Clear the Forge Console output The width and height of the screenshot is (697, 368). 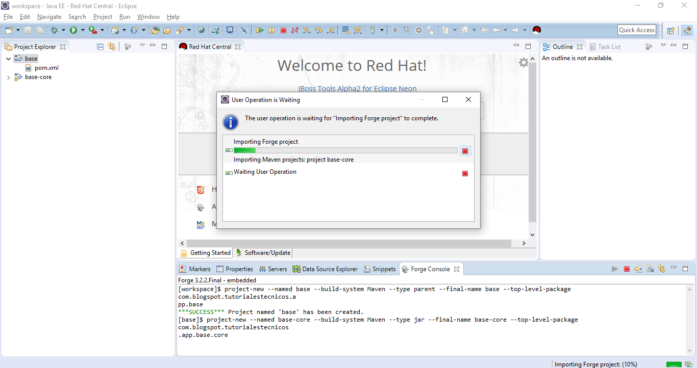click(650, 269)
